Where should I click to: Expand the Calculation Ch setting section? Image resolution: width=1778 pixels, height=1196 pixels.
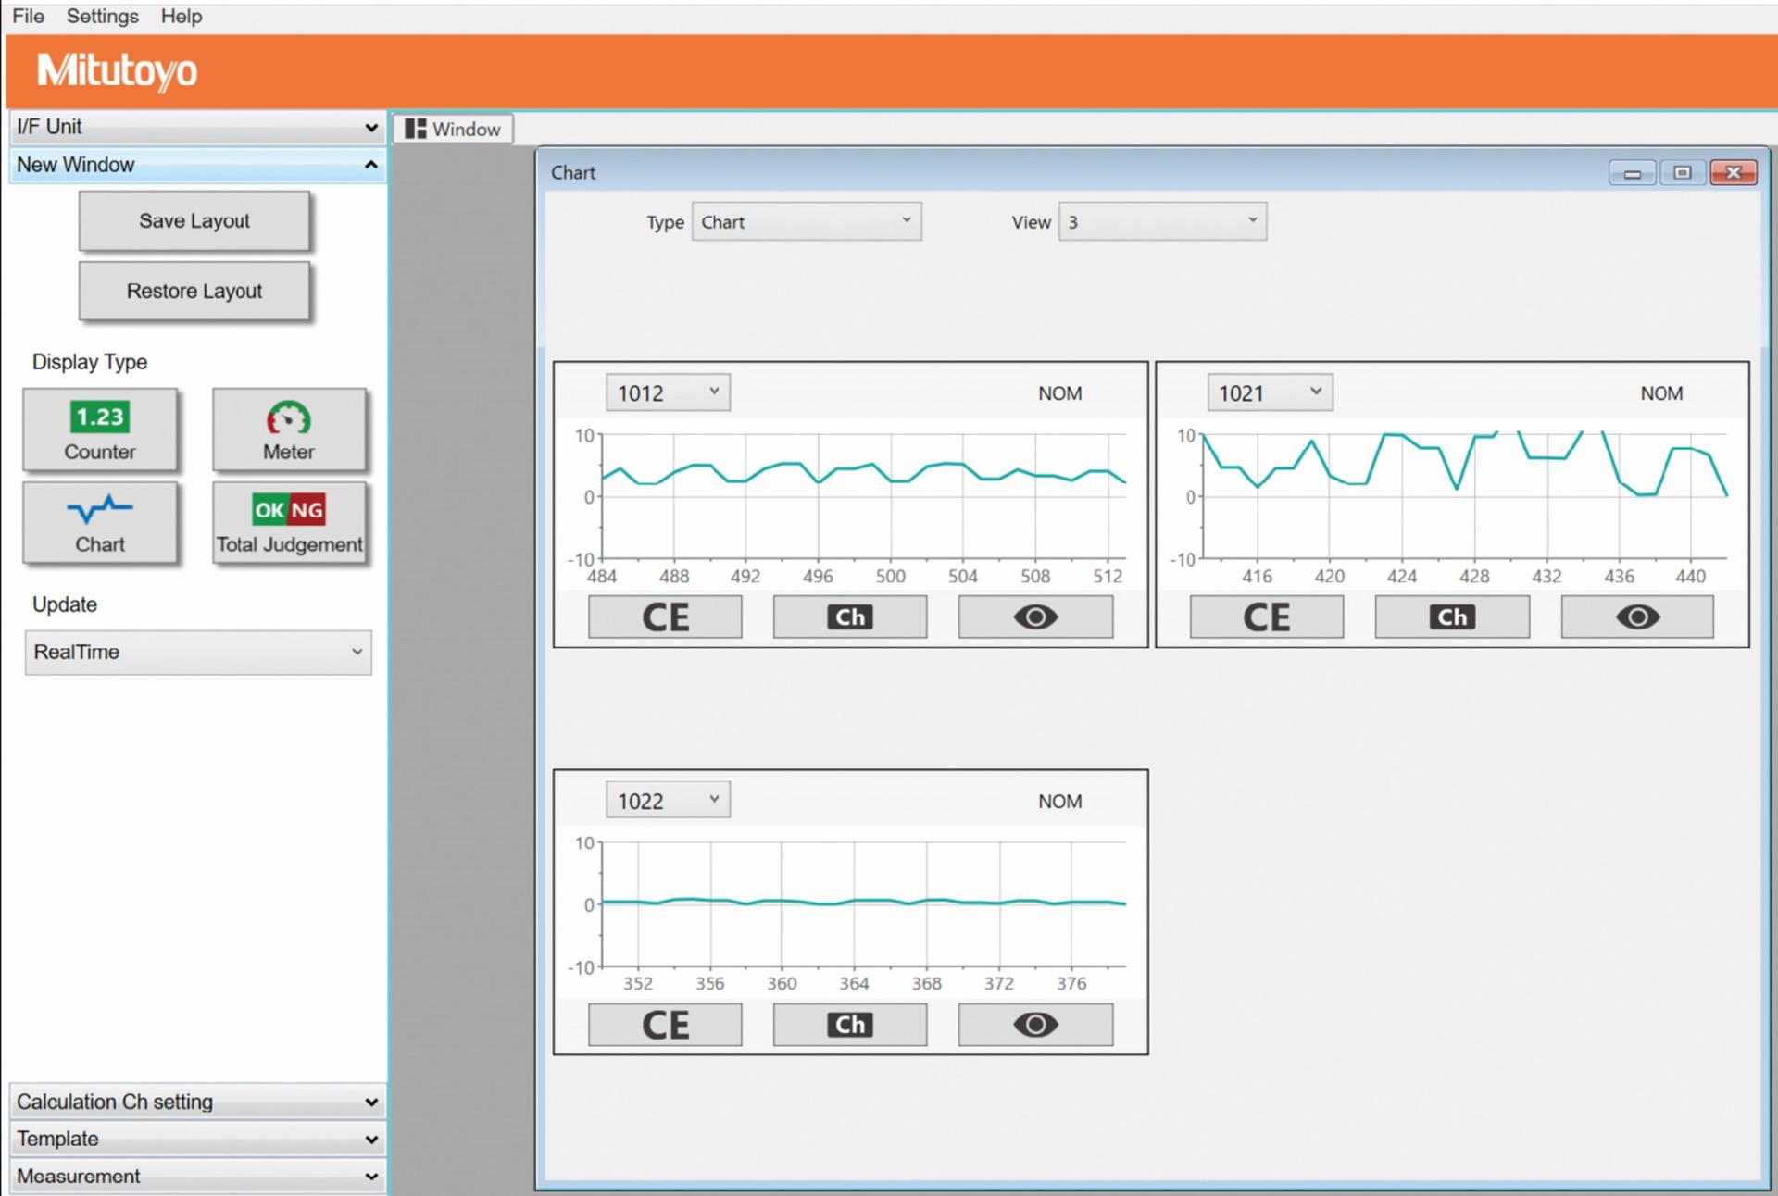click(197, 1102)
